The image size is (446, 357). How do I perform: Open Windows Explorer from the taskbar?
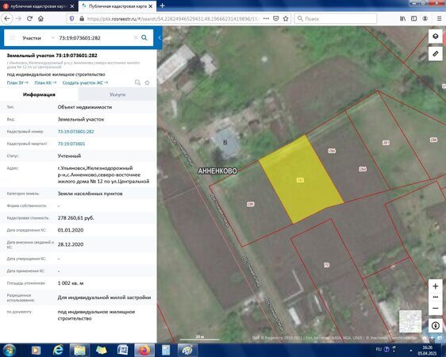click(79, 350)
